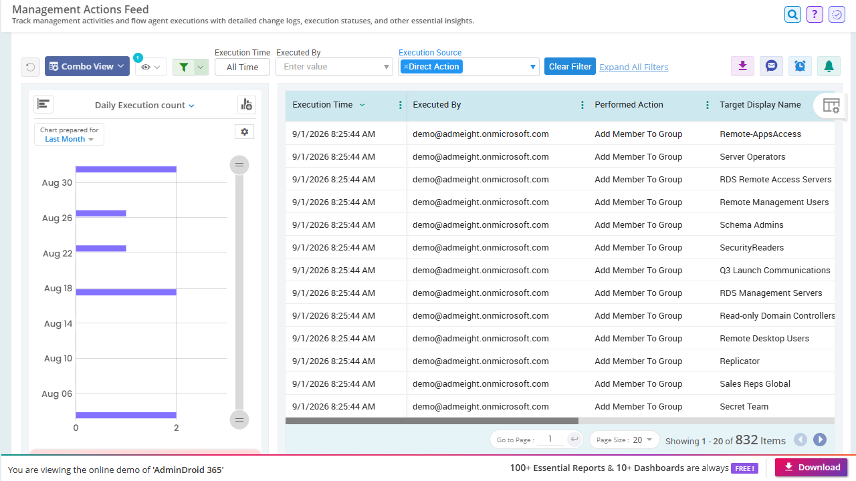The height and width of the screenshot is (481, 856).
Task: Click the Secret Team target name
Action: point(744,407)
